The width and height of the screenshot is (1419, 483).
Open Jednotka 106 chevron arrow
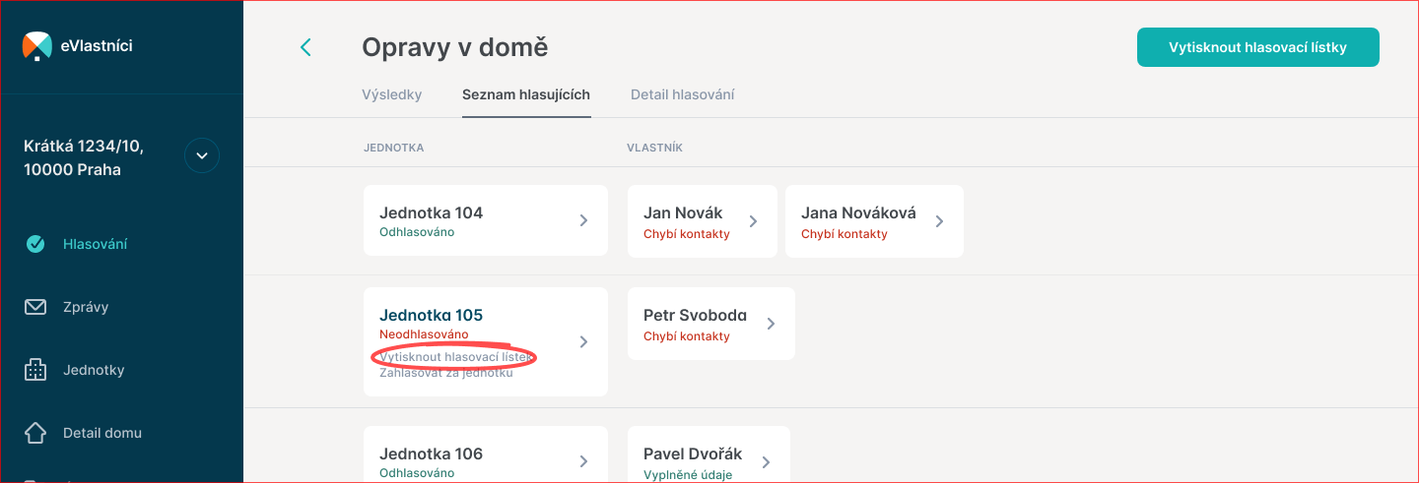point(583,461)
